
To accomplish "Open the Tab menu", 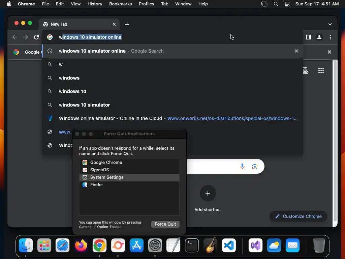I will [164, 4].
